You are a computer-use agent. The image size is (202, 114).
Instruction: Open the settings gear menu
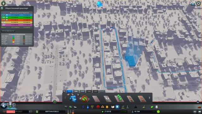point(199,3)
